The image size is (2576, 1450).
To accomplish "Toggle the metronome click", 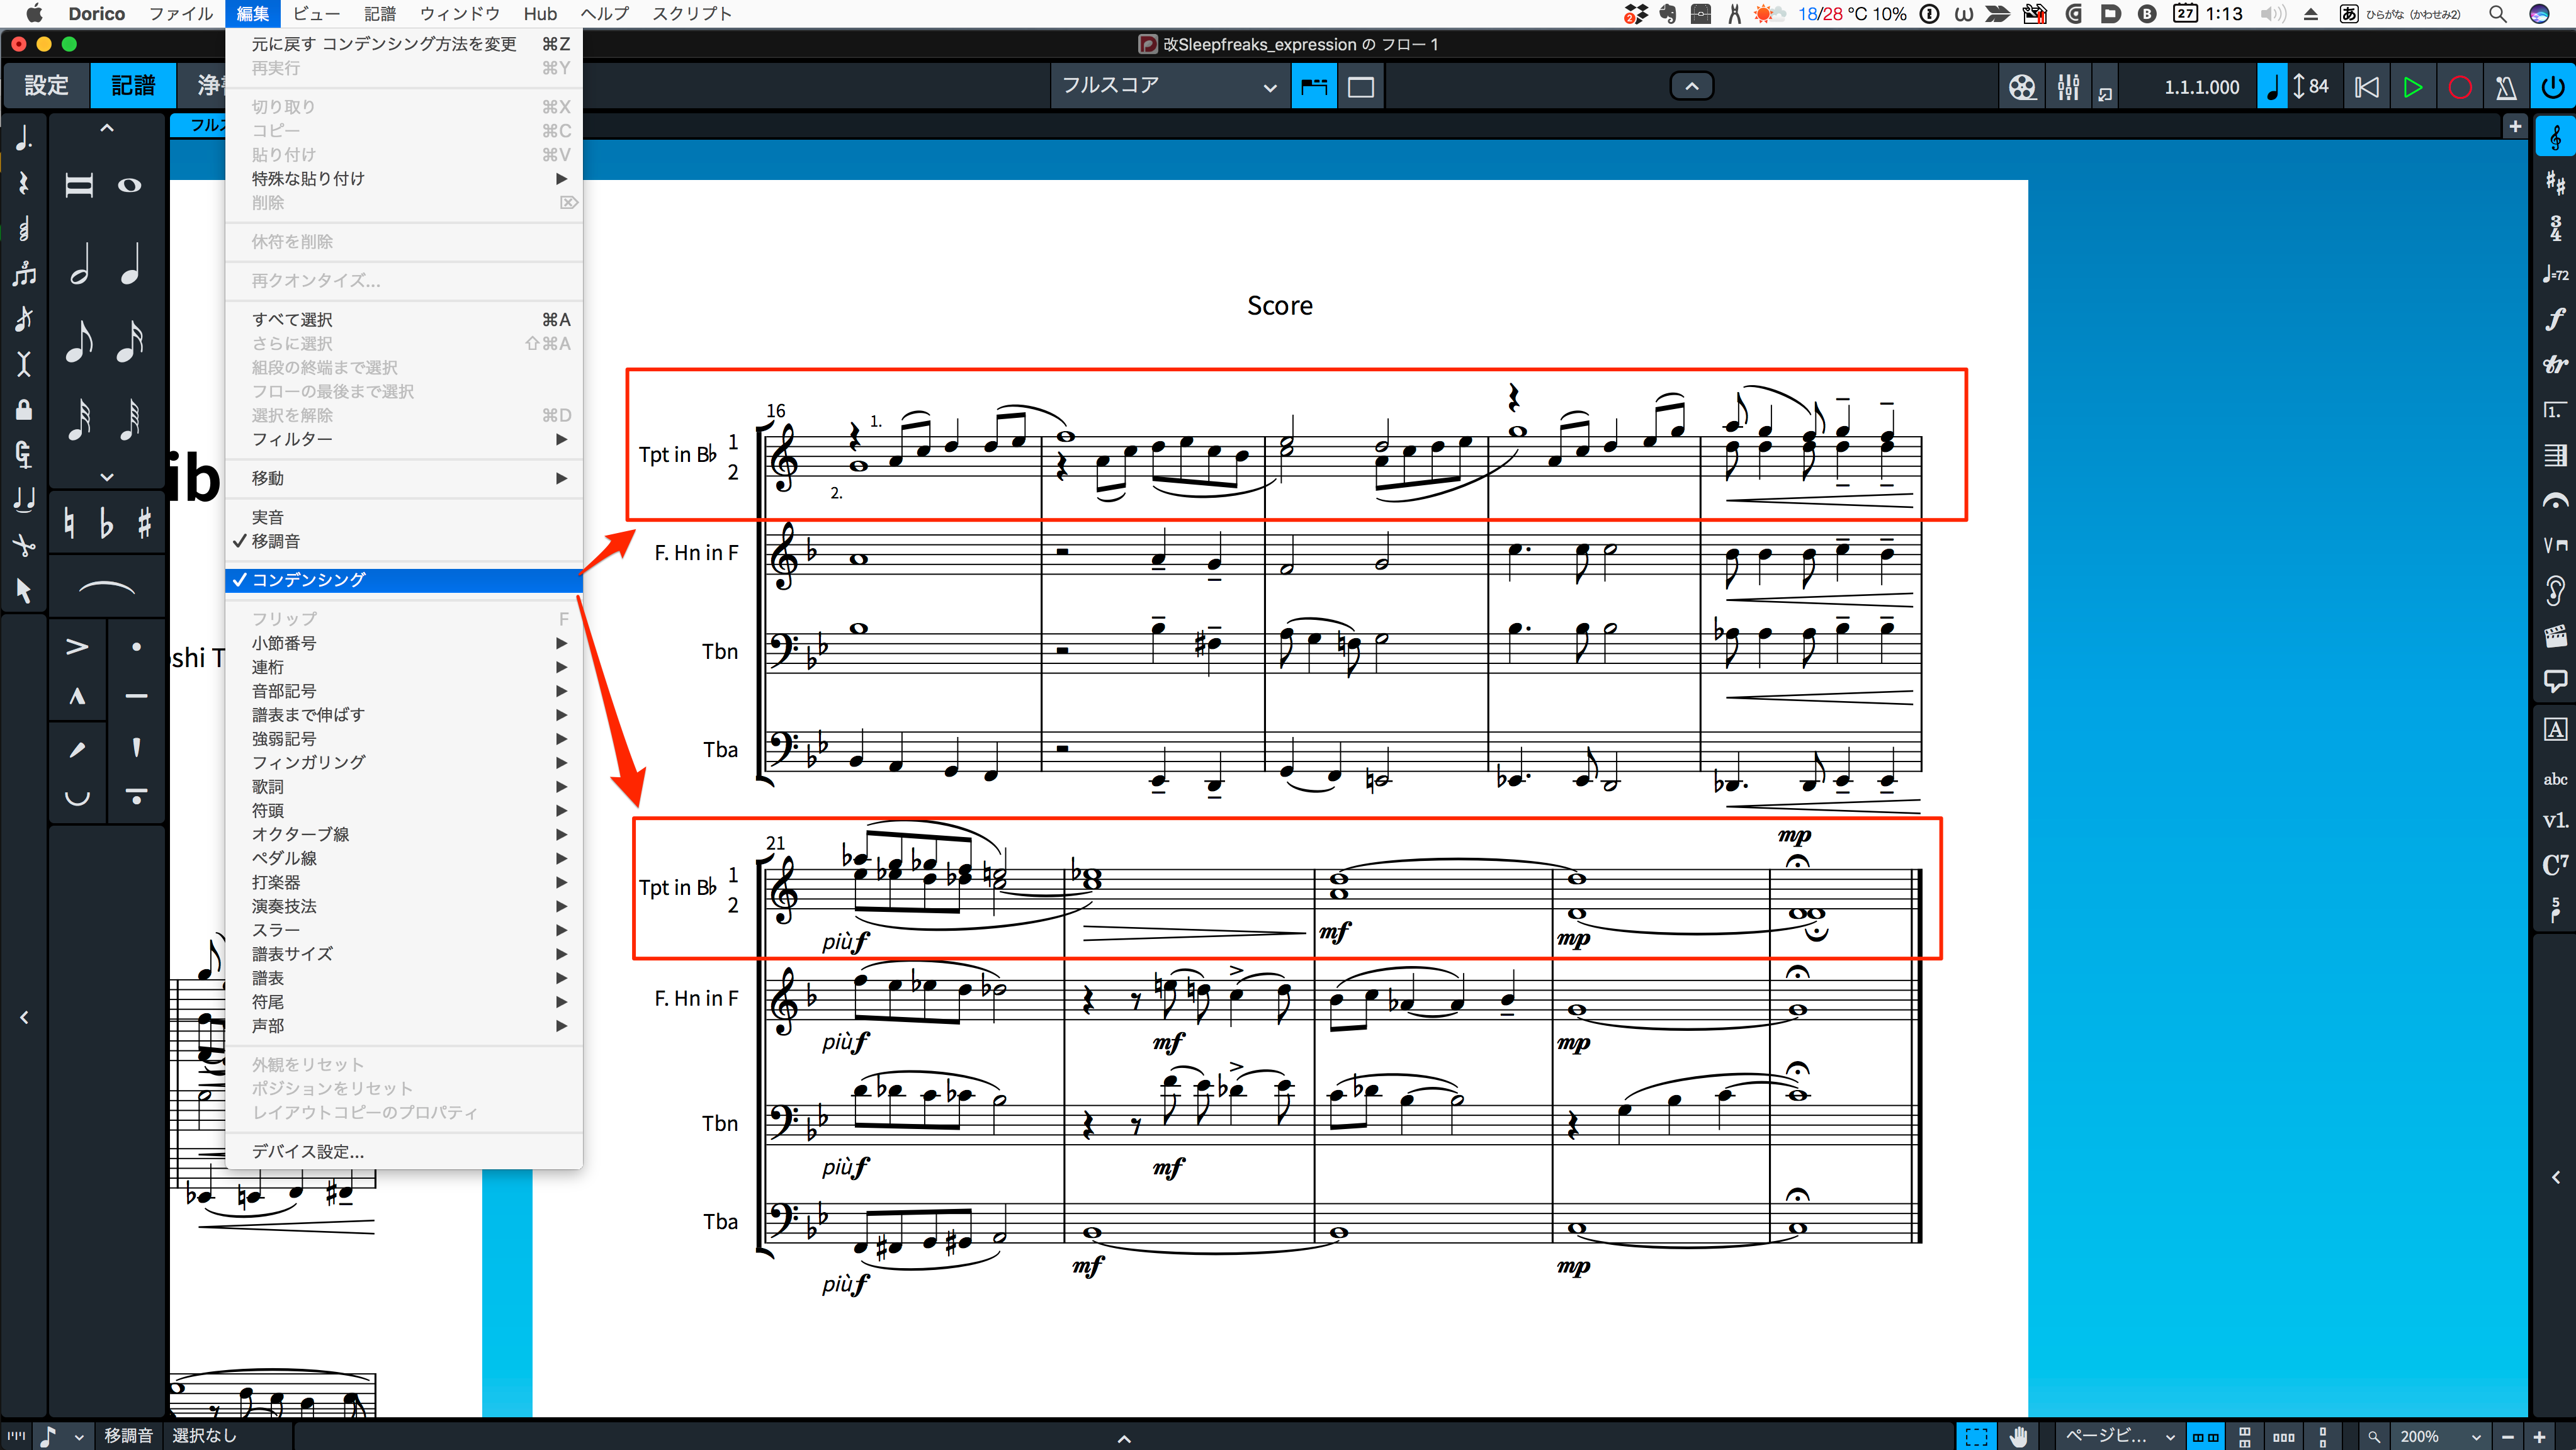I will (x=2506, y=87).
